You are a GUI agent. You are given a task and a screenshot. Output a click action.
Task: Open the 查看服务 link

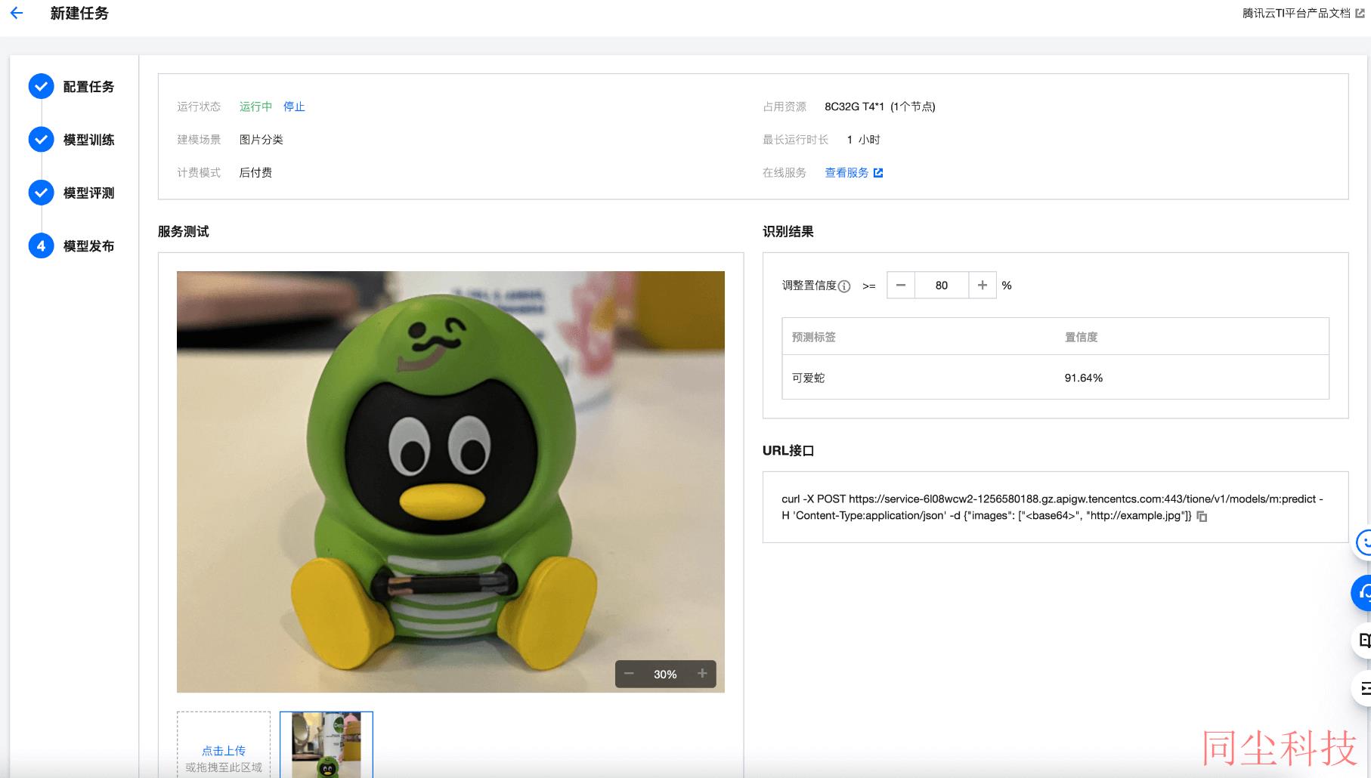[846, 173]
